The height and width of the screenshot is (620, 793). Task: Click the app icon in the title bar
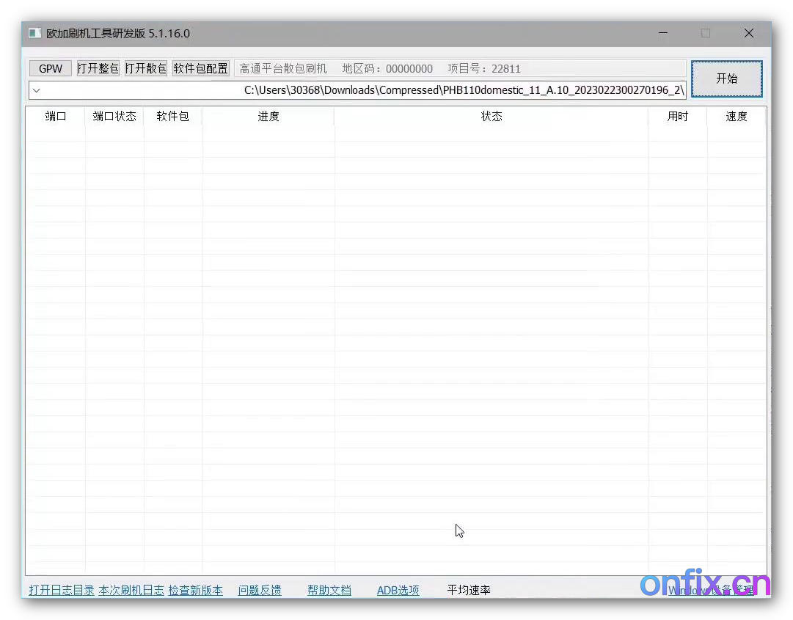[x=33, y=33]
